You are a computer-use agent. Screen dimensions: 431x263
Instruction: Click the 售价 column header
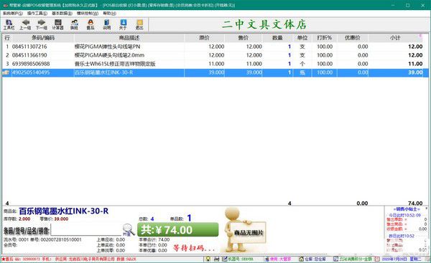244,38
